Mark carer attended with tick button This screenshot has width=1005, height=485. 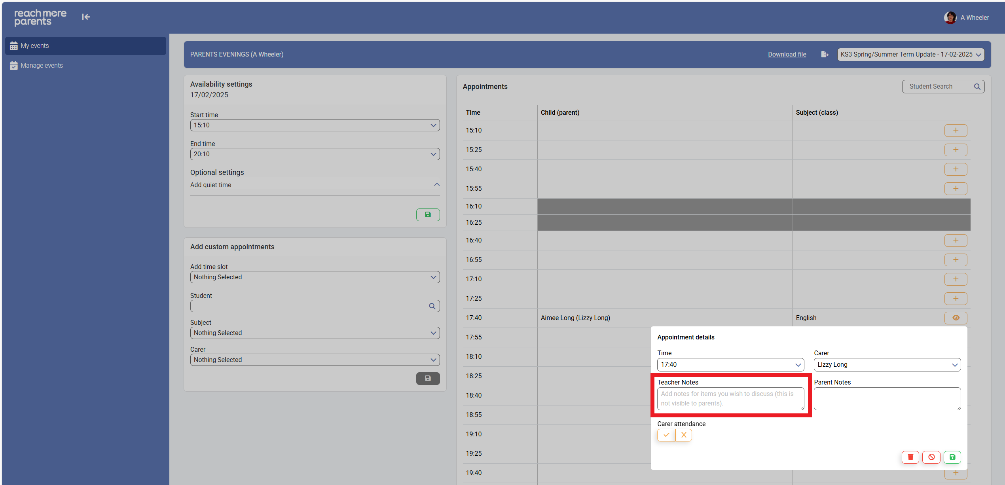666,435
